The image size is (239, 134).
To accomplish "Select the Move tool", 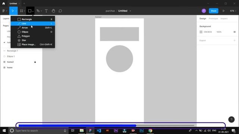I will [x=13, y=11].
